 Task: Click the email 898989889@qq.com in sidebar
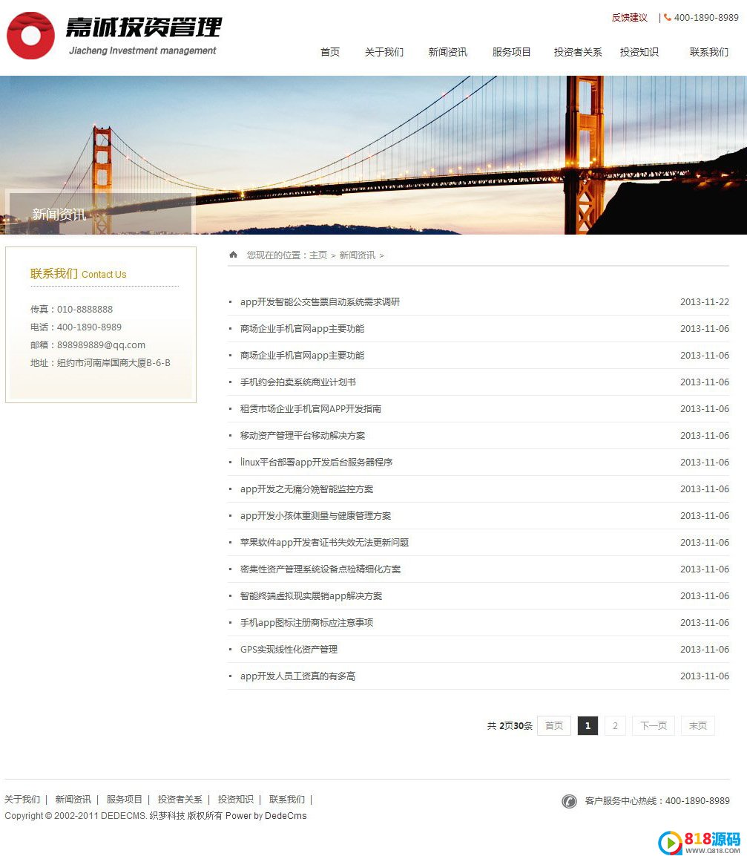click(x=101, y=345)
